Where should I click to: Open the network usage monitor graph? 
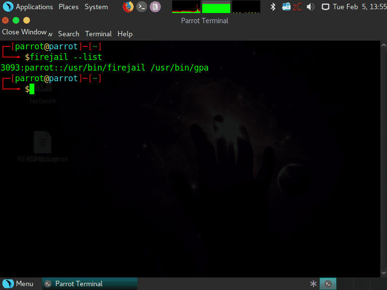pos(246,7)
